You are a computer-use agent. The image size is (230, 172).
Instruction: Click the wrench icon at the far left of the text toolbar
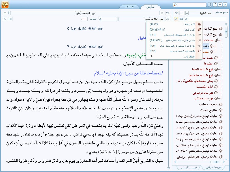(x=5, y=19)
